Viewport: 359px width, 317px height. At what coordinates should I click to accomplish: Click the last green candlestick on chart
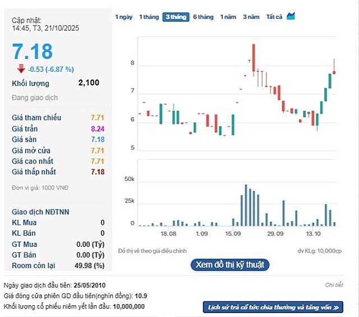(330, 81)
